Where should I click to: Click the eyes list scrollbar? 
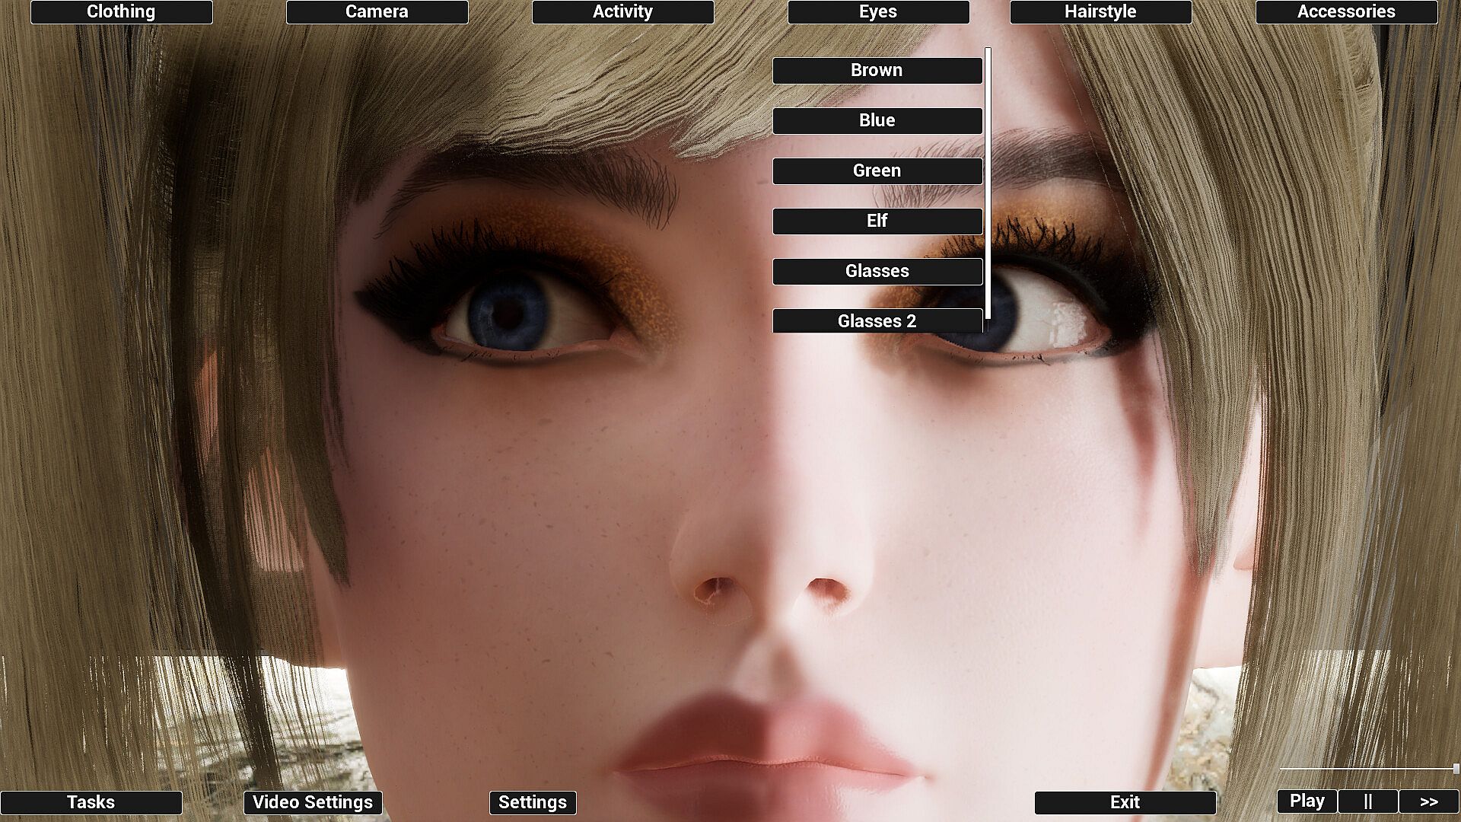[x=988, y=183]
